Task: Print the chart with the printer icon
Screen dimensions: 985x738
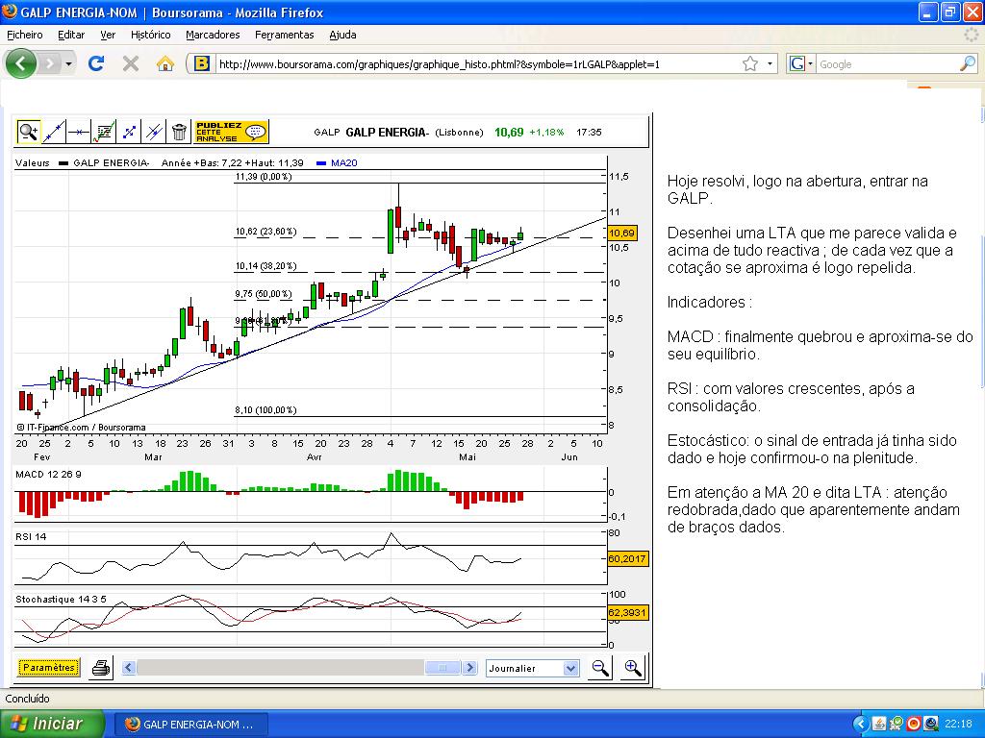Action: 101,668
